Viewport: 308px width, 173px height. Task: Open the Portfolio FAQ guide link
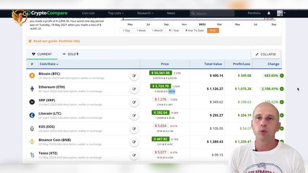coord(56,41)
